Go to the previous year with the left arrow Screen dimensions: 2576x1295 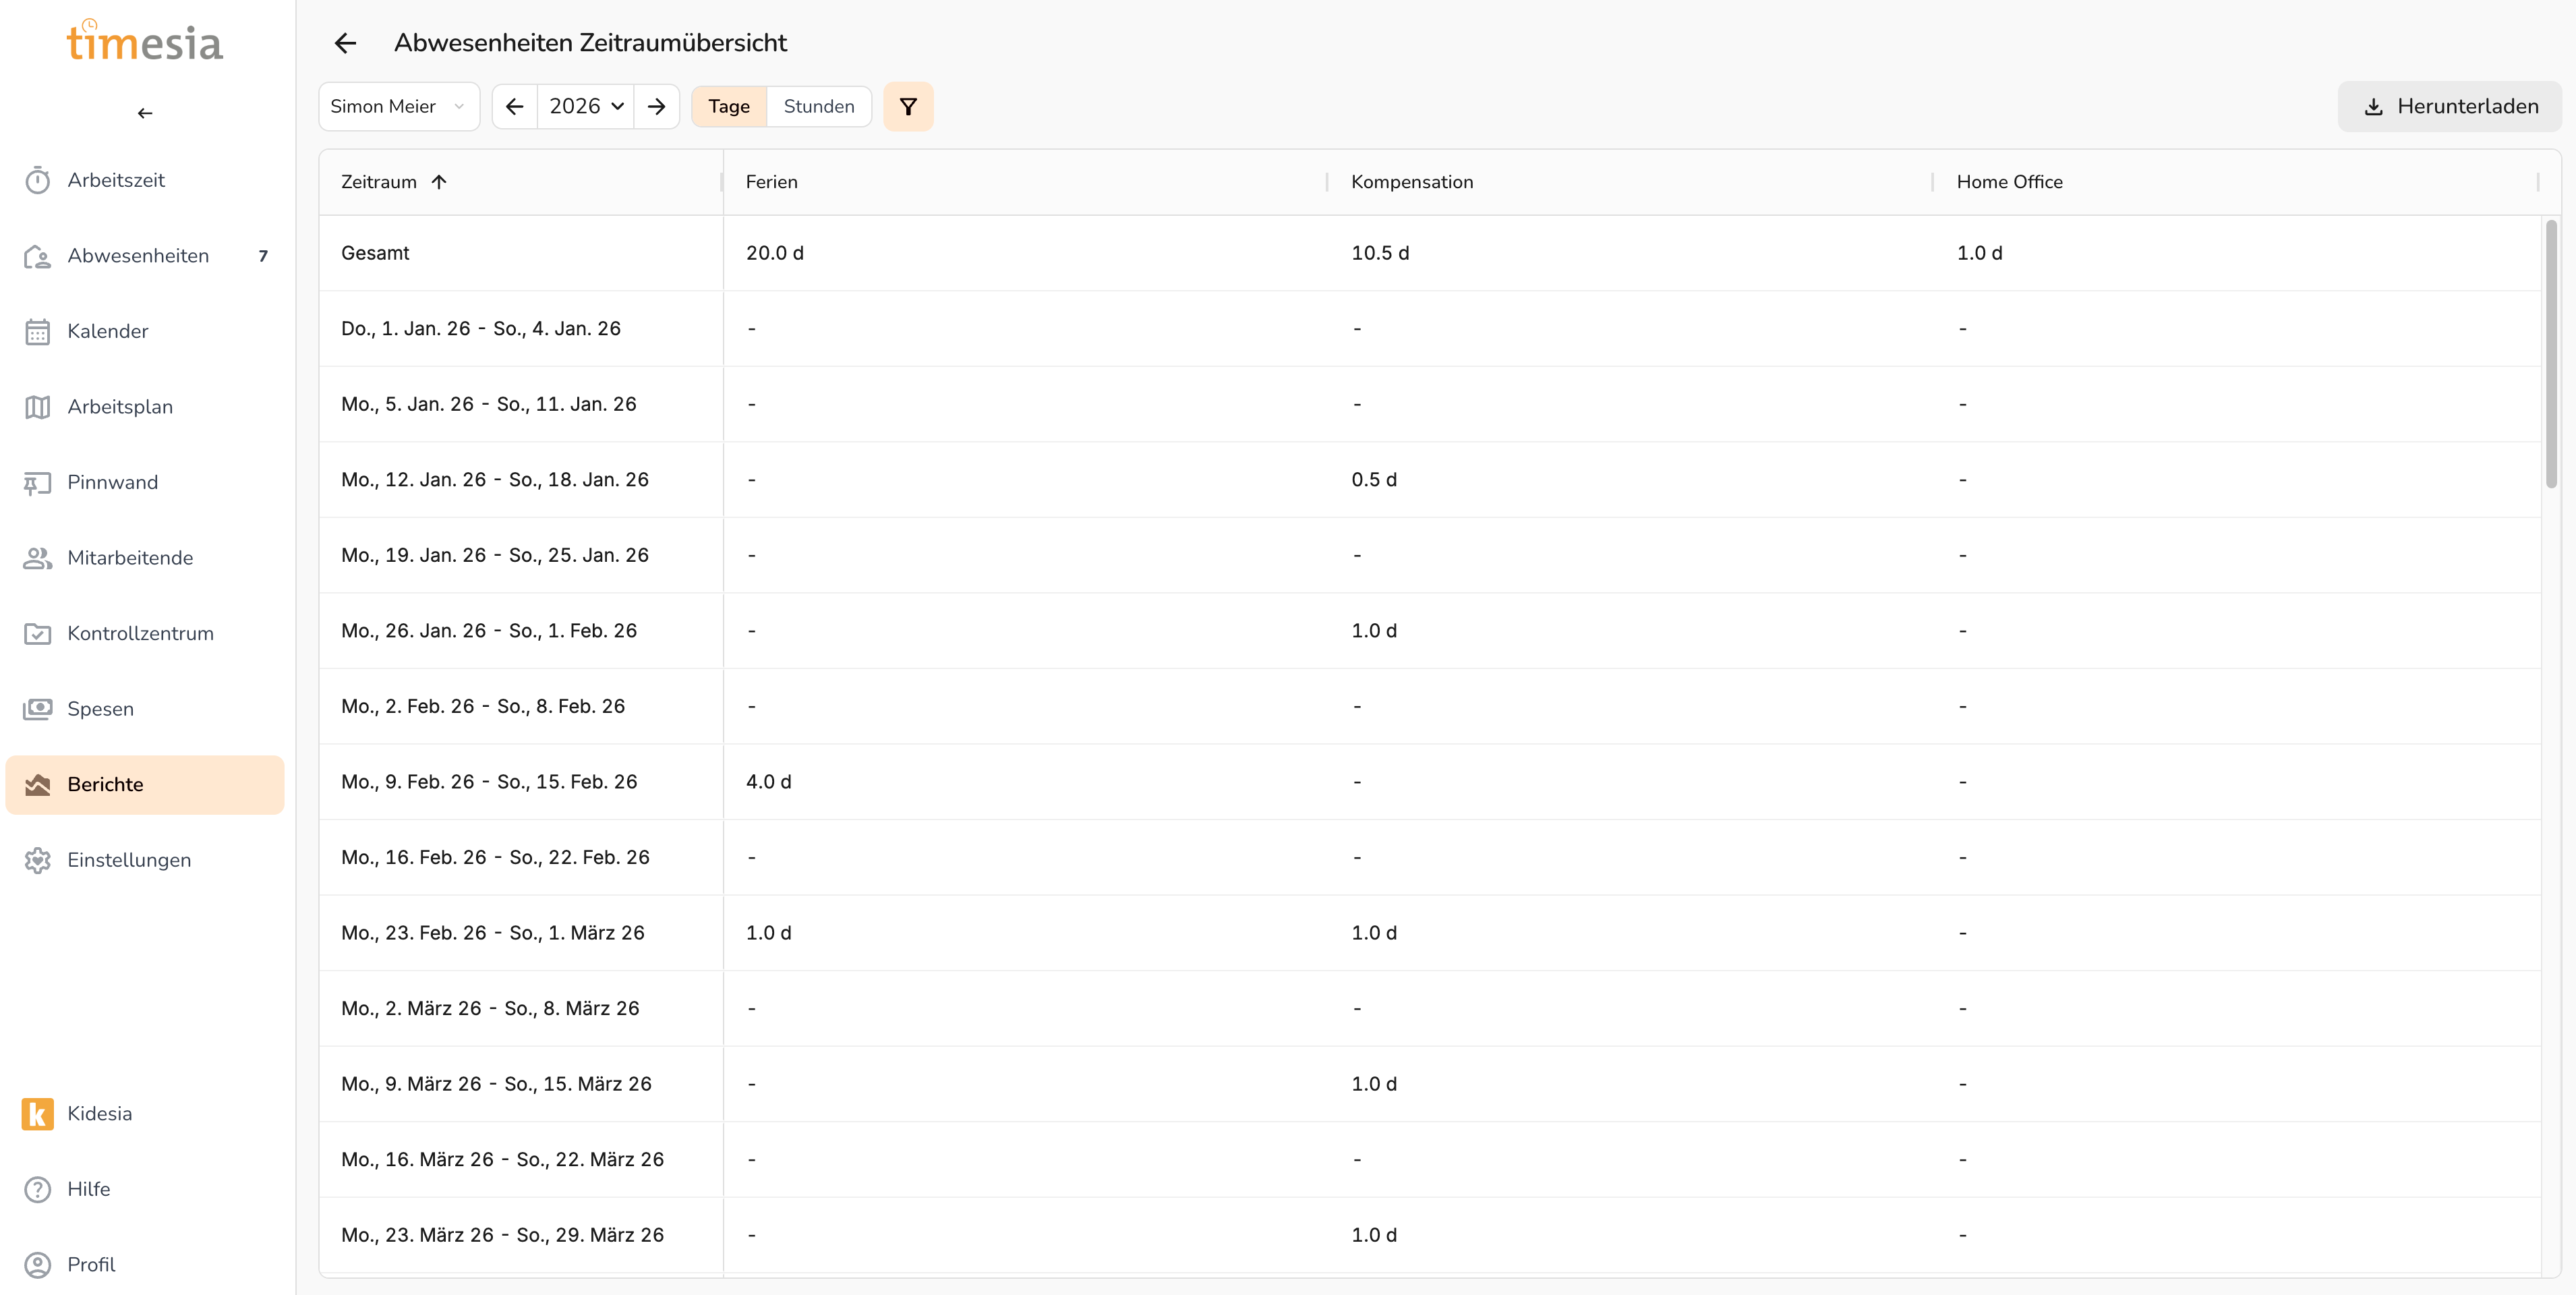coord(515,106)
